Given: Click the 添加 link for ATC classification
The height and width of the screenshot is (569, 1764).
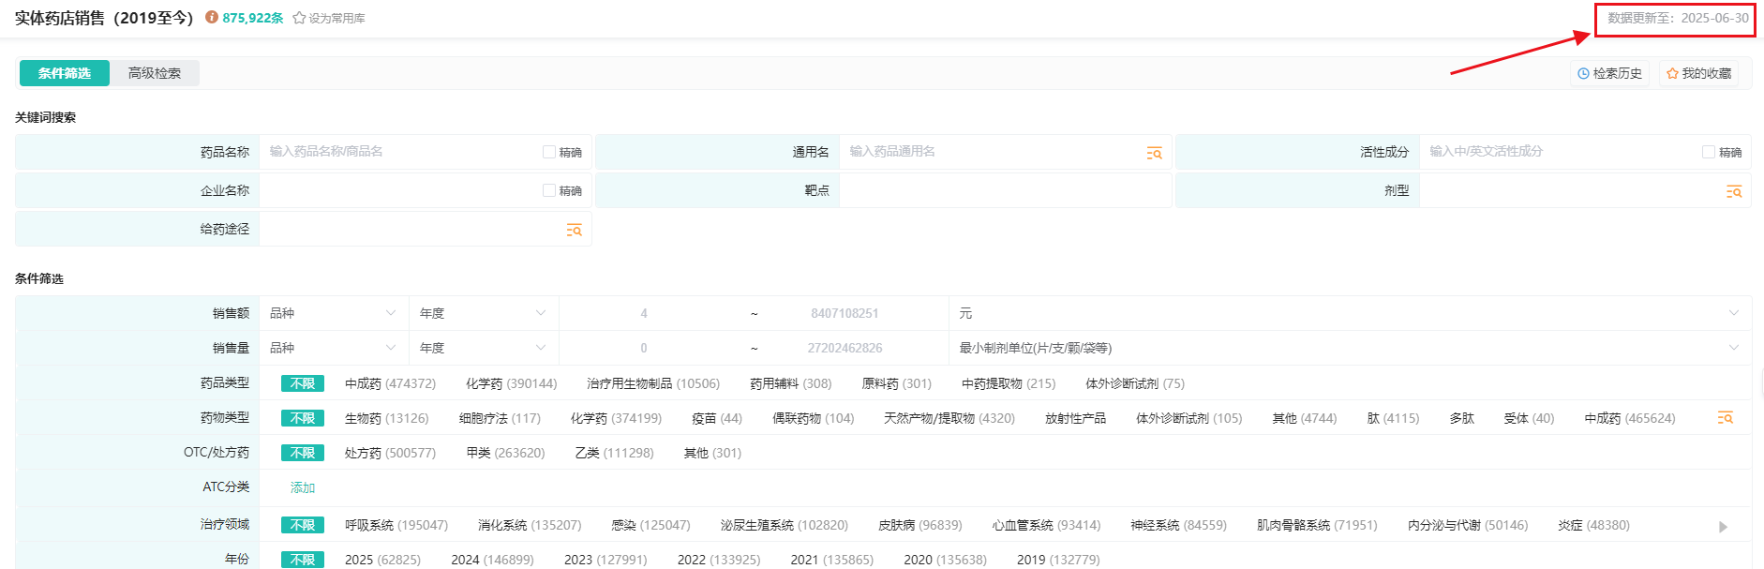Looking at the screenshot, I should [303, 487].
